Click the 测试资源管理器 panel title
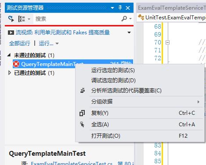The width and height of the screenshot is (206, 165). point(25,7)
